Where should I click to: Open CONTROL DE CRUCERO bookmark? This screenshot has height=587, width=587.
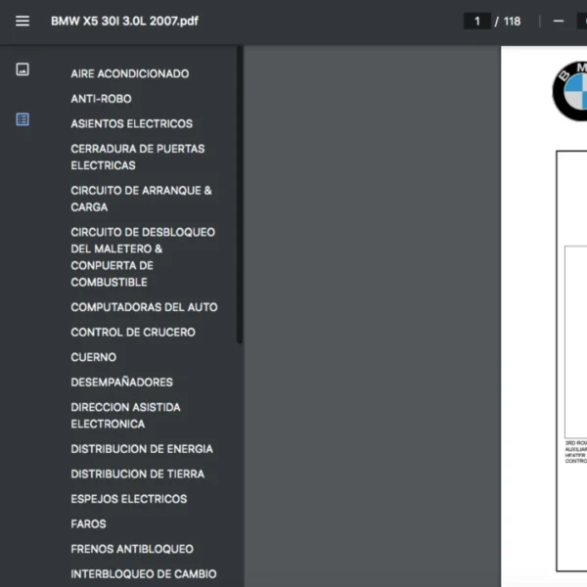pyautogui.click(x=133, y=333)
